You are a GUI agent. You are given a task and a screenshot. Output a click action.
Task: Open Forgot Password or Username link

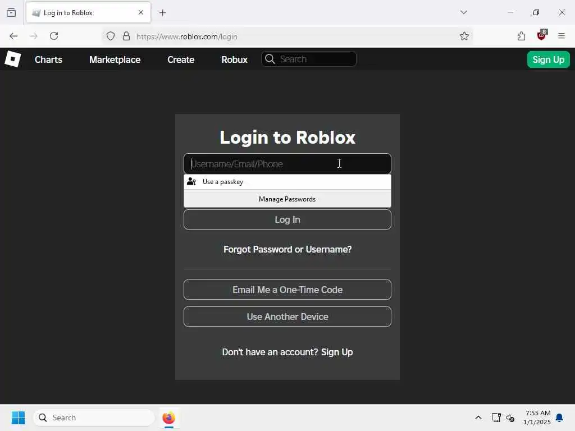pos(287,249)
